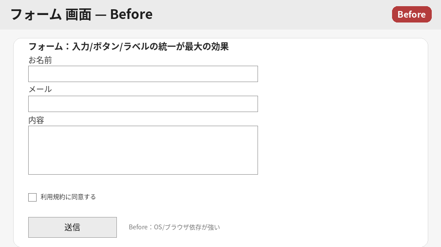Click the お名前 field label
441x247 pixels.
40,60
